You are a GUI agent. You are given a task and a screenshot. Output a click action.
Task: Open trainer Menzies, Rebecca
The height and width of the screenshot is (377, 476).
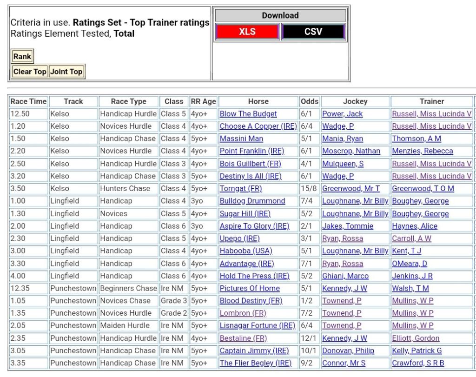tap(422, 151)
